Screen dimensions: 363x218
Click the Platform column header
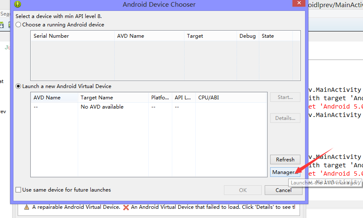point(160,98)
